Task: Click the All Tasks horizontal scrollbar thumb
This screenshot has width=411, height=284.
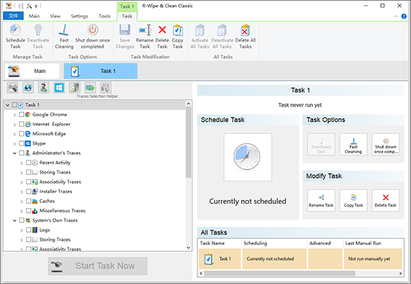Action: (279, 273)
